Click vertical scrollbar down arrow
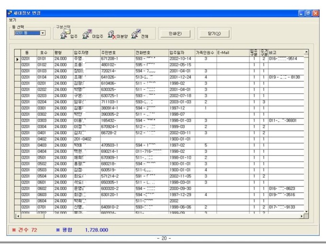Viewport: 326px width, 245px height. tap(306, 211)
